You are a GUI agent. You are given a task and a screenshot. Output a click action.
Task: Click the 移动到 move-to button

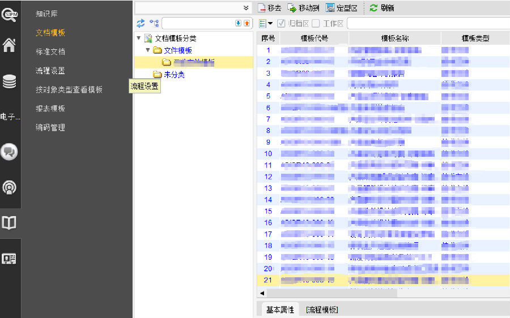(304, 8)
